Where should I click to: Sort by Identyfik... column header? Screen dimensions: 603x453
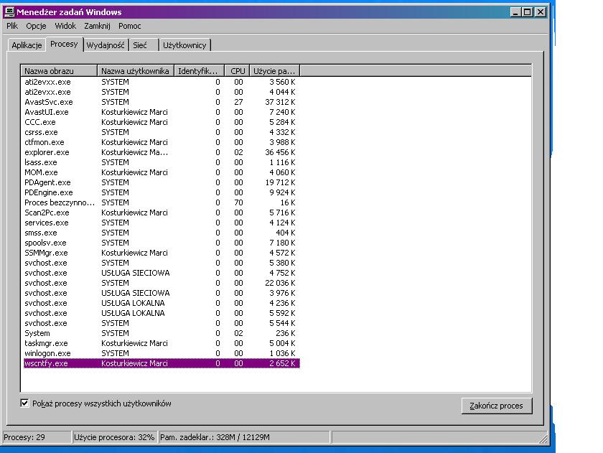click(200, 71)
